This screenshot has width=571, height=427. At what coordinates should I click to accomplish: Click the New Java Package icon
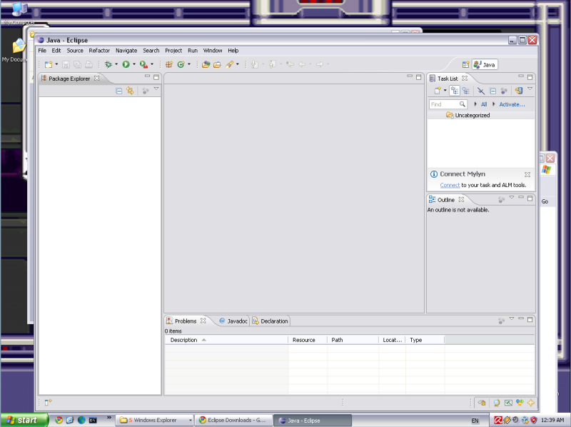click(169, 64)
